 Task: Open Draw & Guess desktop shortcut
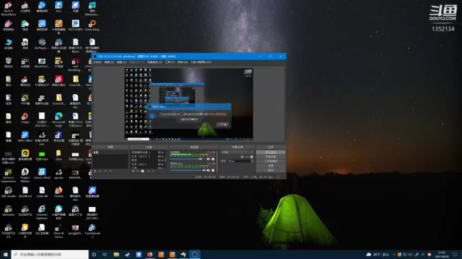pyautogui.click(x=59, y=231)
